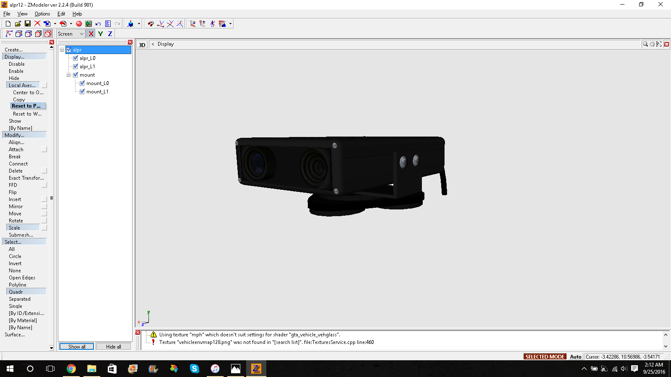Uncheck the alpr_L0 visibility checkbox
Viewport: 671px width, 377px height.
pos(75,58)
